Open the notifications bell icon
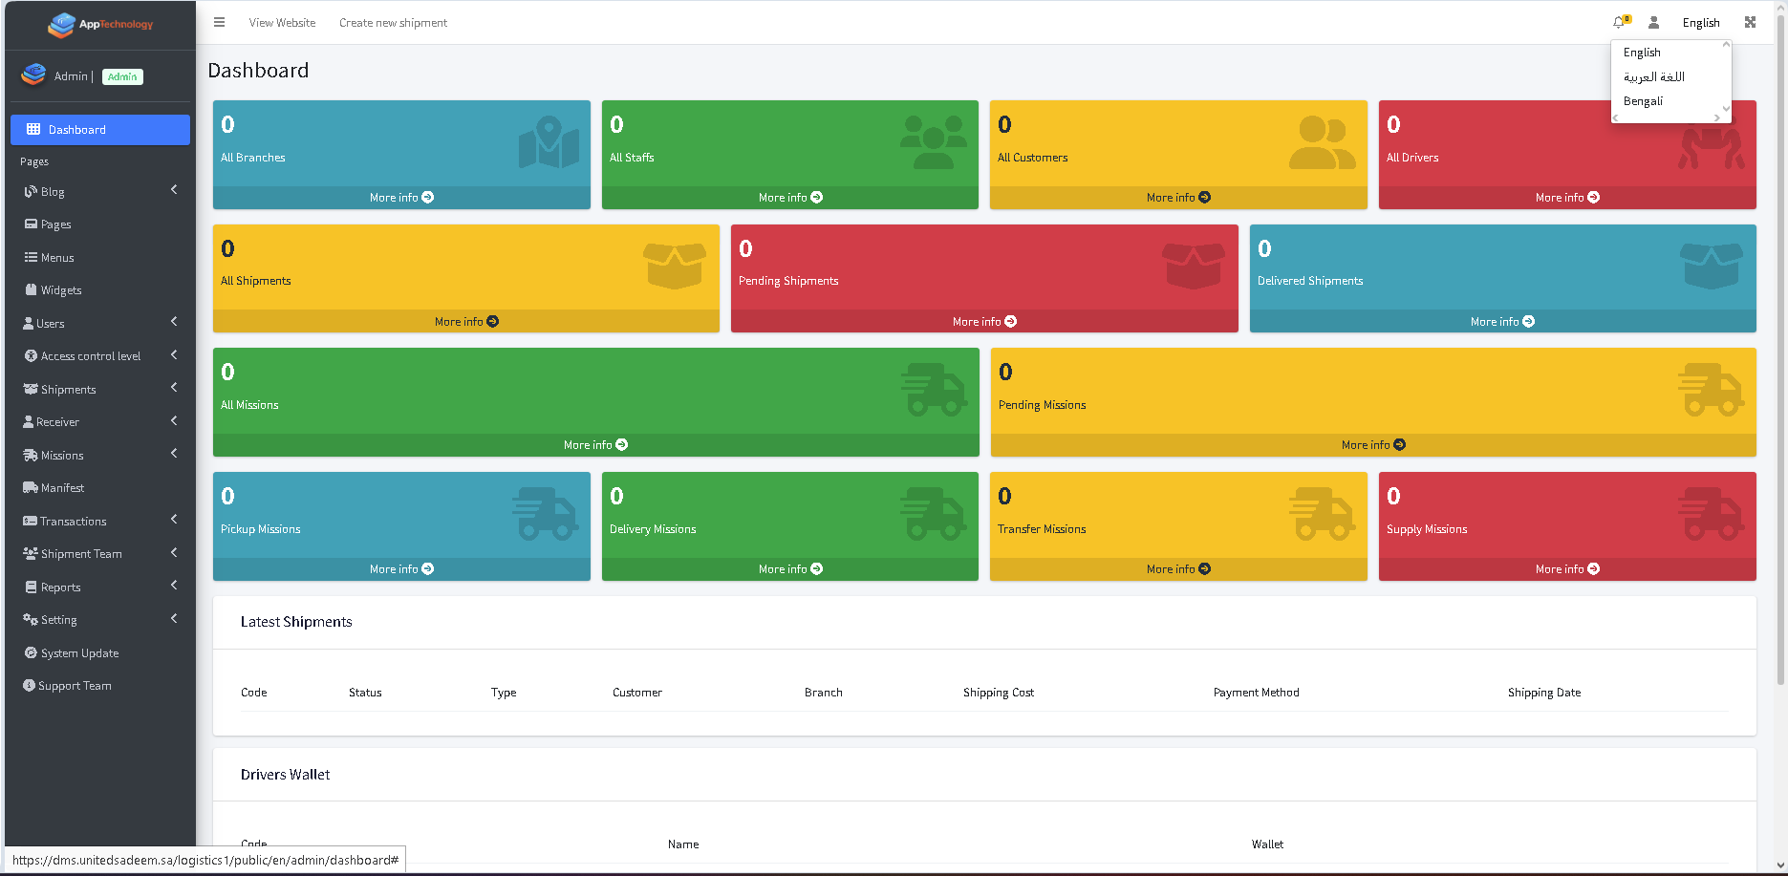1788x876 pixels. (x=1620, y=22)
